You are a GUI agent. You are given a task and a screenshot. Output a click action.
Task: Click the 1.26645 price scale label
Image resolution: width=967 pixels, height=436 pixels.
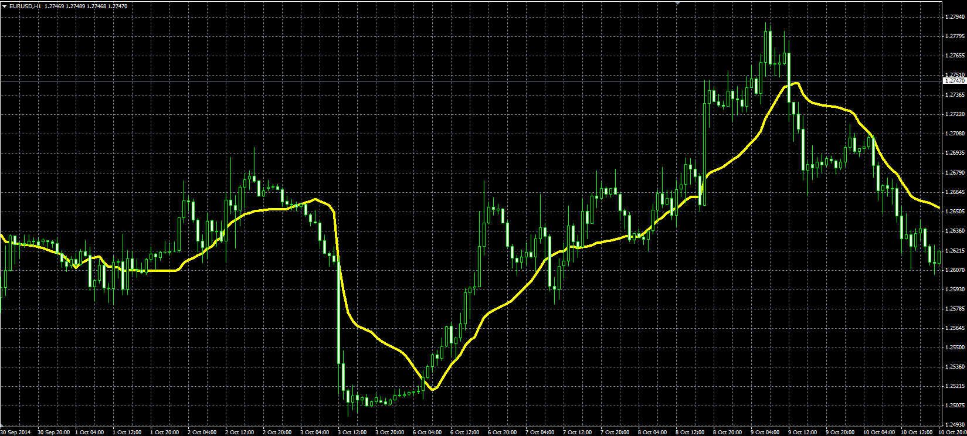click(x=955, y=192)
